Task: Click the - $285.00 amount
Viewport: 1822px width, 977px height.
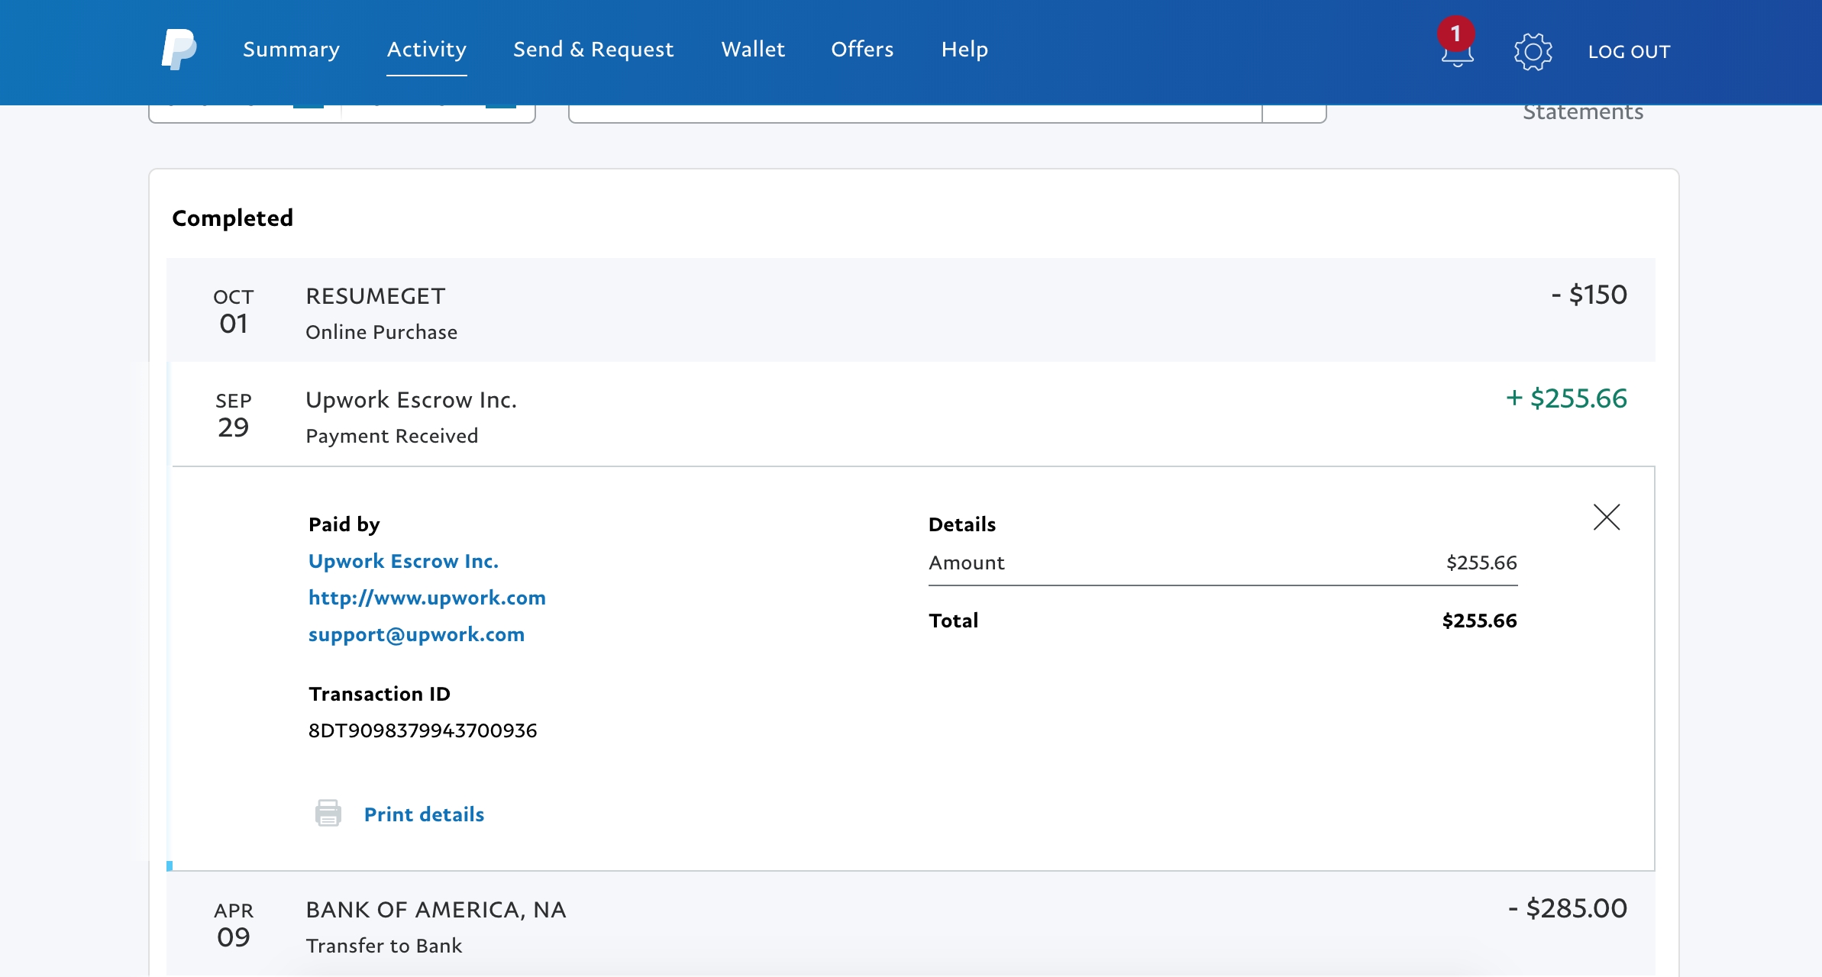Action: click(1568, 908)
